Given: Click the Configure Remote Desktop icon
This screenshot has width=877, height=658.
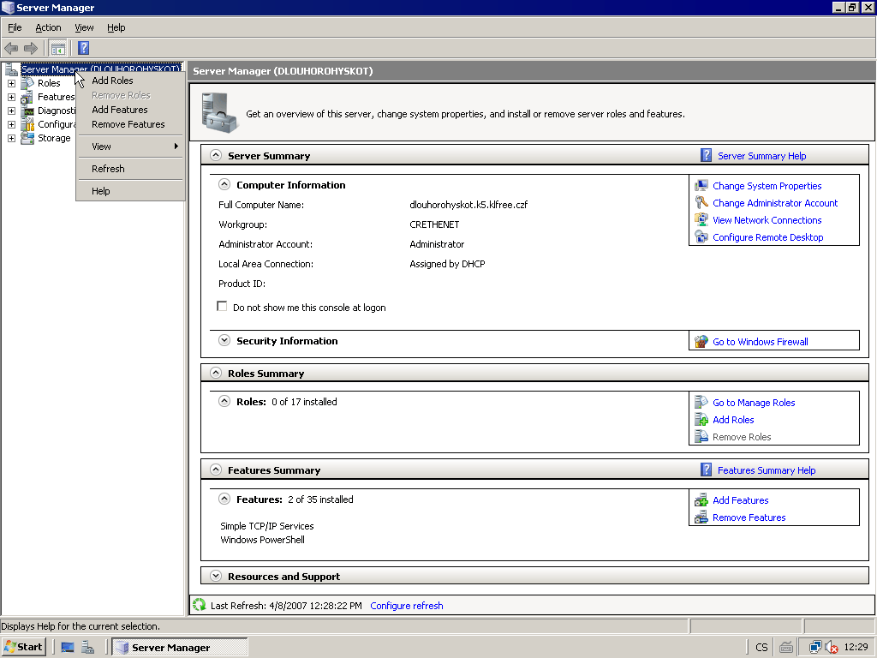Looking at the screenshot, I should click(x=701, y=237).
